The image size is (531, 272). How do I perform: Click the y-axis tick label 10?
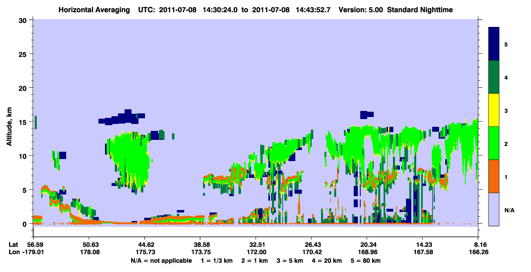(24, 156)
